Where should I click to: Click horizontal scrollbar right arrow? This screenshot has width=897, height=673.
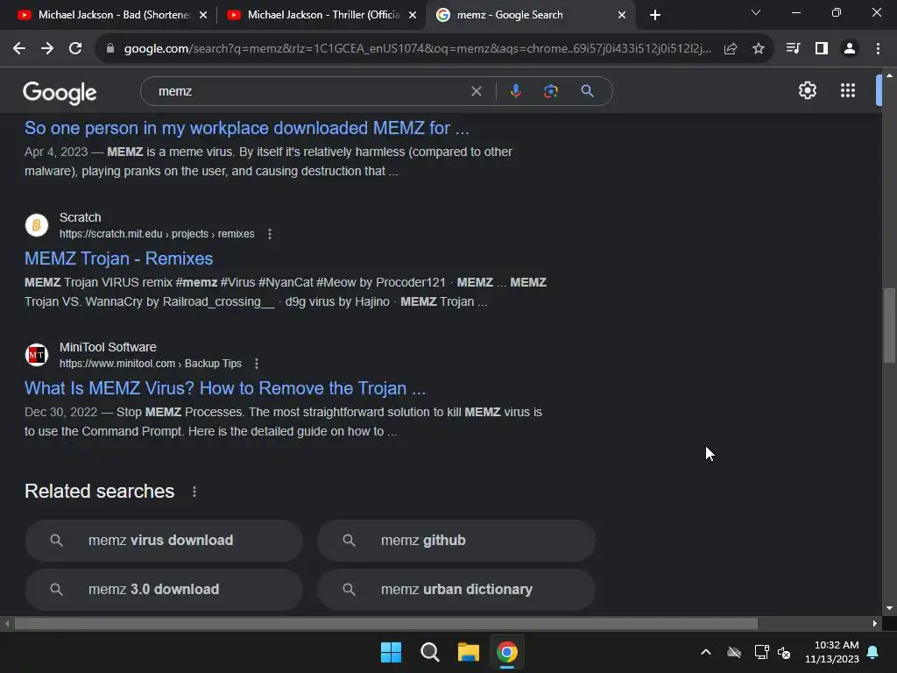tap(875, 624)
